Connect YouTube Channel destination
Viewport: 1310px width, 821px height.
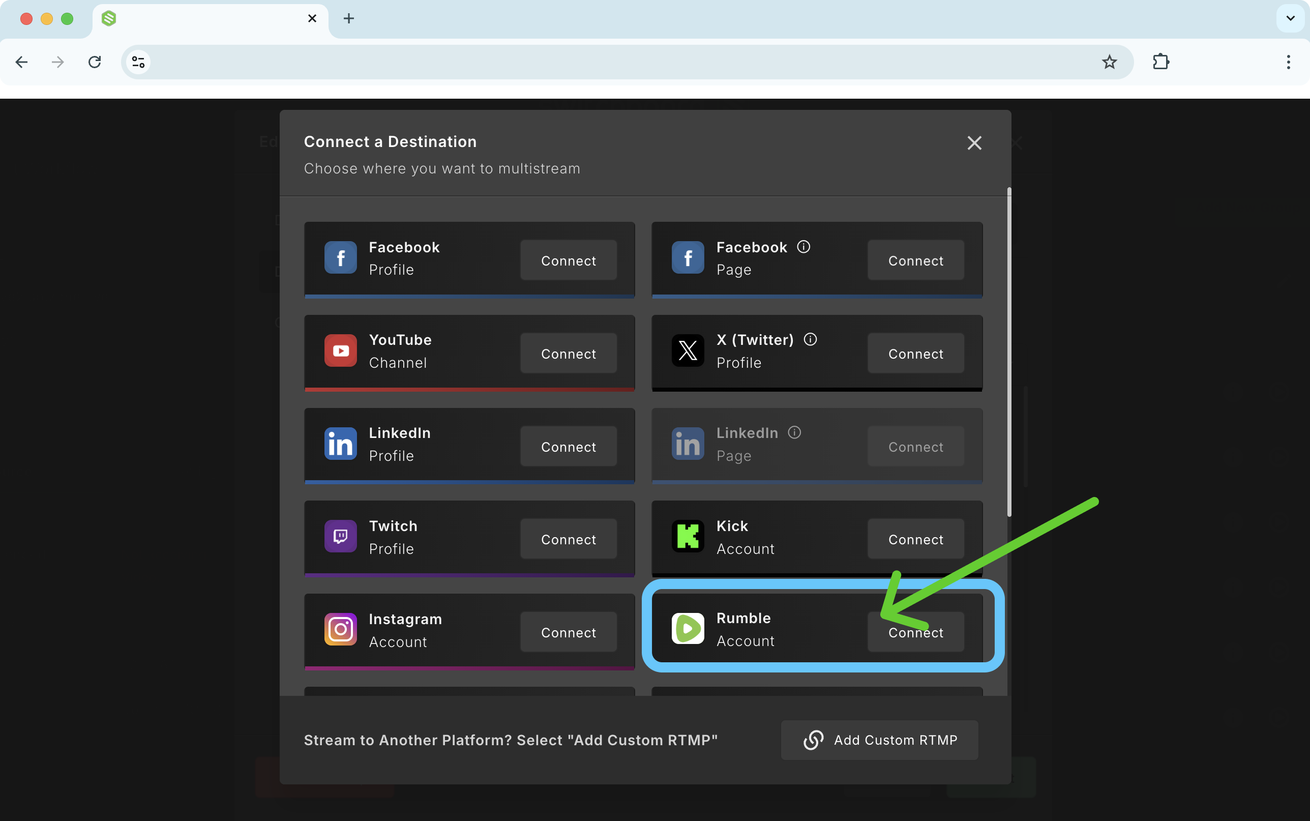pos(568,354)
